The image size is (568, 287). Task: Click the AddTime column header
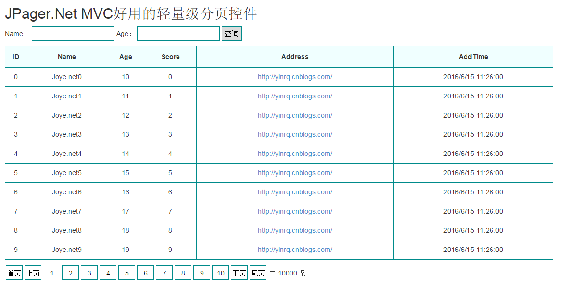pos(473,57)
